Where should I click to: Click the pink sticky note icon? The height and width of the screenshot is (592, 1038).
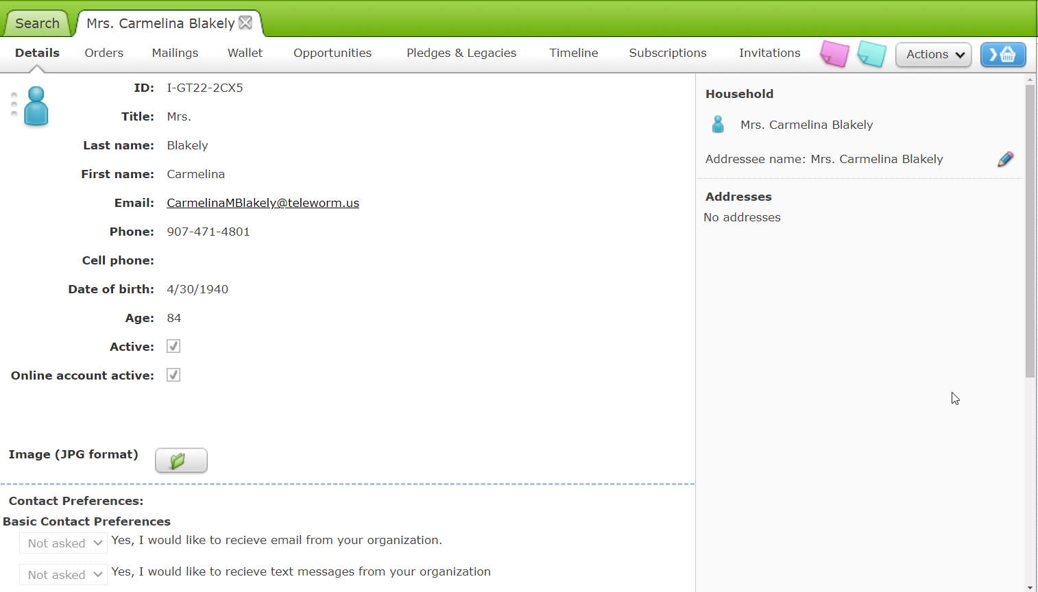tap(834, 53)
